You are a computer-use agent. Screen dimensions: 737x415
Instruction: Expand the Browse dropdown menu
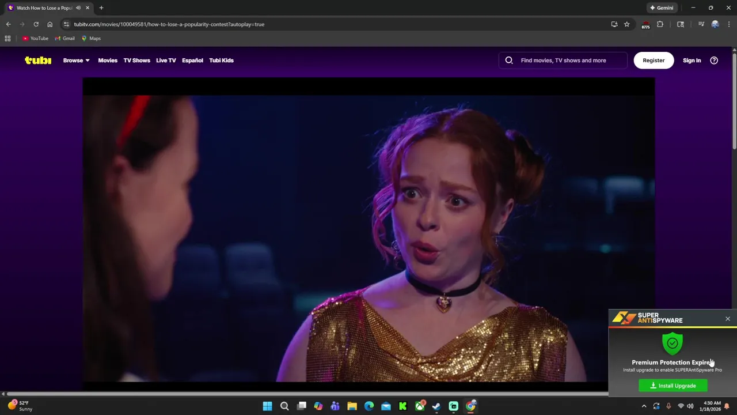click(x=76, y=60)
